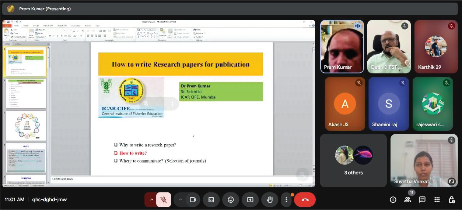Raise your hand in the meeting
The width and height of the screenshot is (462, 210).
pos(270,200)
